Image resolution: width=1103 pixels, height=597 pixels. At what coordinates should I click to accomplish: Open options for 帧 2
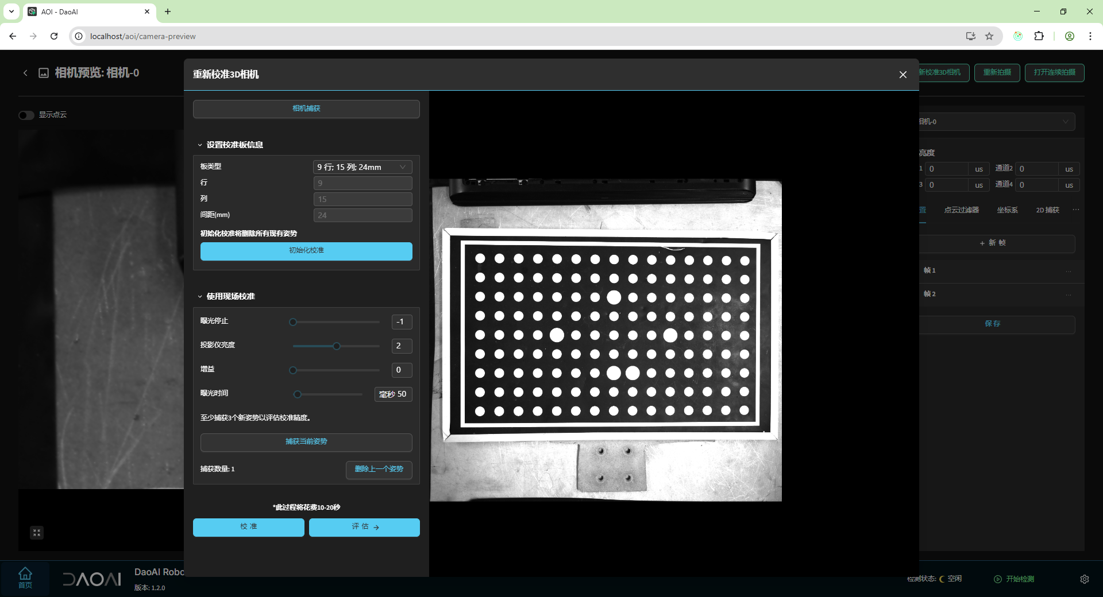(1069, 294)
